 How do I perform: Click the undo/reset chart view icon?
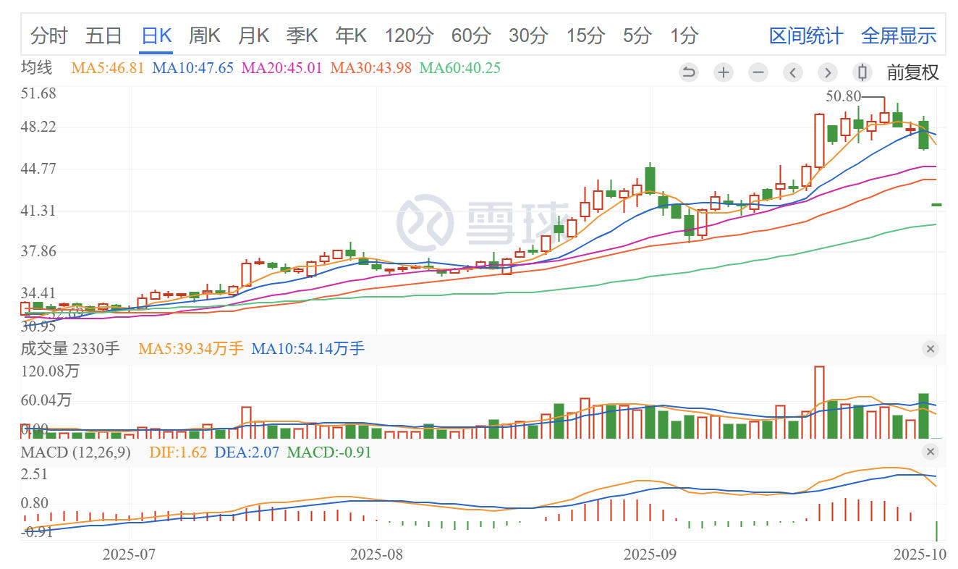pyautogui.click(x=689, y=72)
